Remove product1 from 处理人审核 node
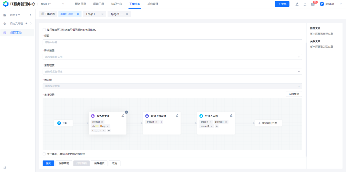The height and width of the screenshot is (172, 346). [x=226, y=122]
